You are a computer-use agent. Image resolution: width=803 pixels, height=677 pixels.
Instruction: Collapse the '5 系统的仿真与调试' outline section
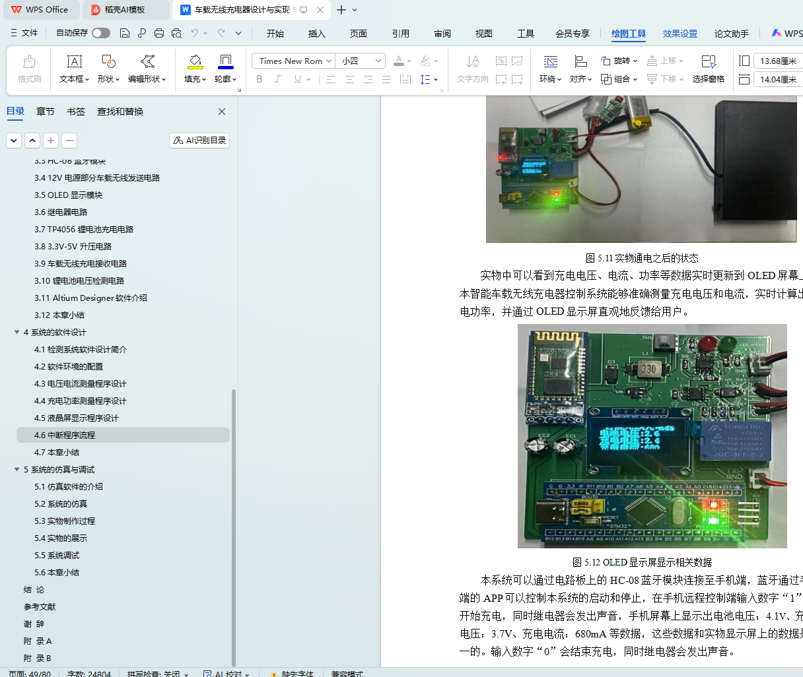pyautogui.click(x=17, y=470)
